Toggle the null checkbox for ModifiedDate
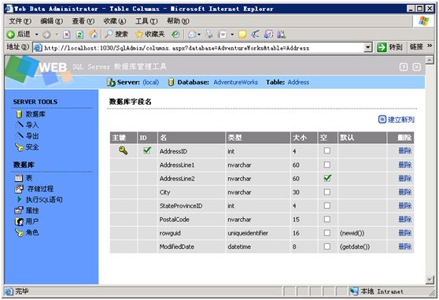439x300 pixels. click(326, 246)
